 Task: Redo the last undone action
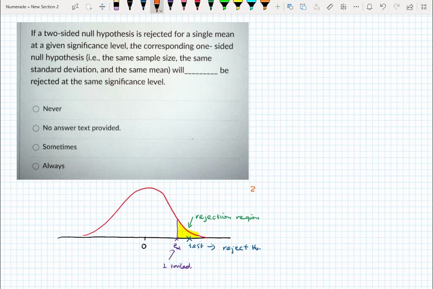395,6
